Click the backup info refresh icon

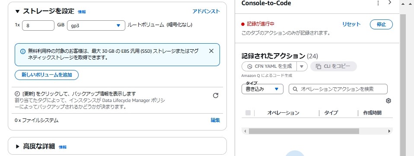click(216, 96)
